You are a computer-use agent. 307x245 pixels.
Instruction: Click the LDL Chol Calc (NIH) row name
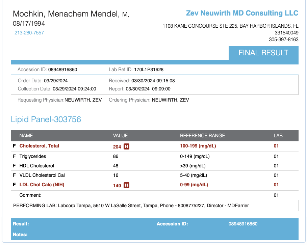[x=42, y=185]
